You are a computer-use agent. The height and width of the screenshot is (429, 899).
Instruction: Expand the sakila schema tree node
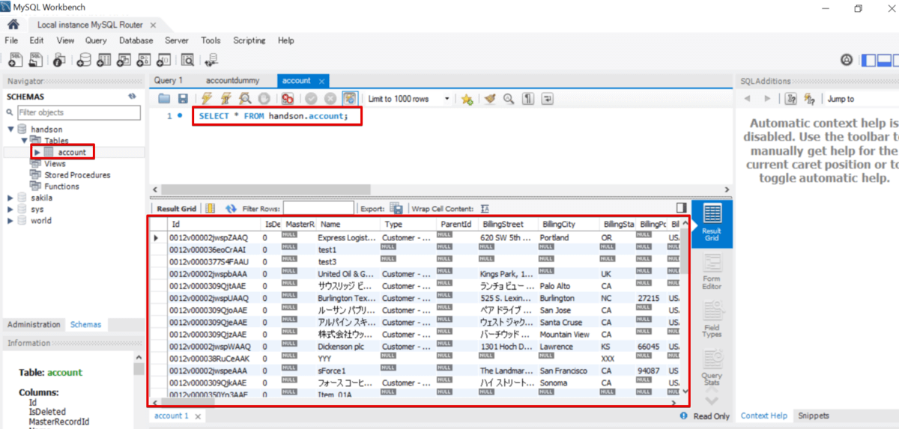coord(10,198)
